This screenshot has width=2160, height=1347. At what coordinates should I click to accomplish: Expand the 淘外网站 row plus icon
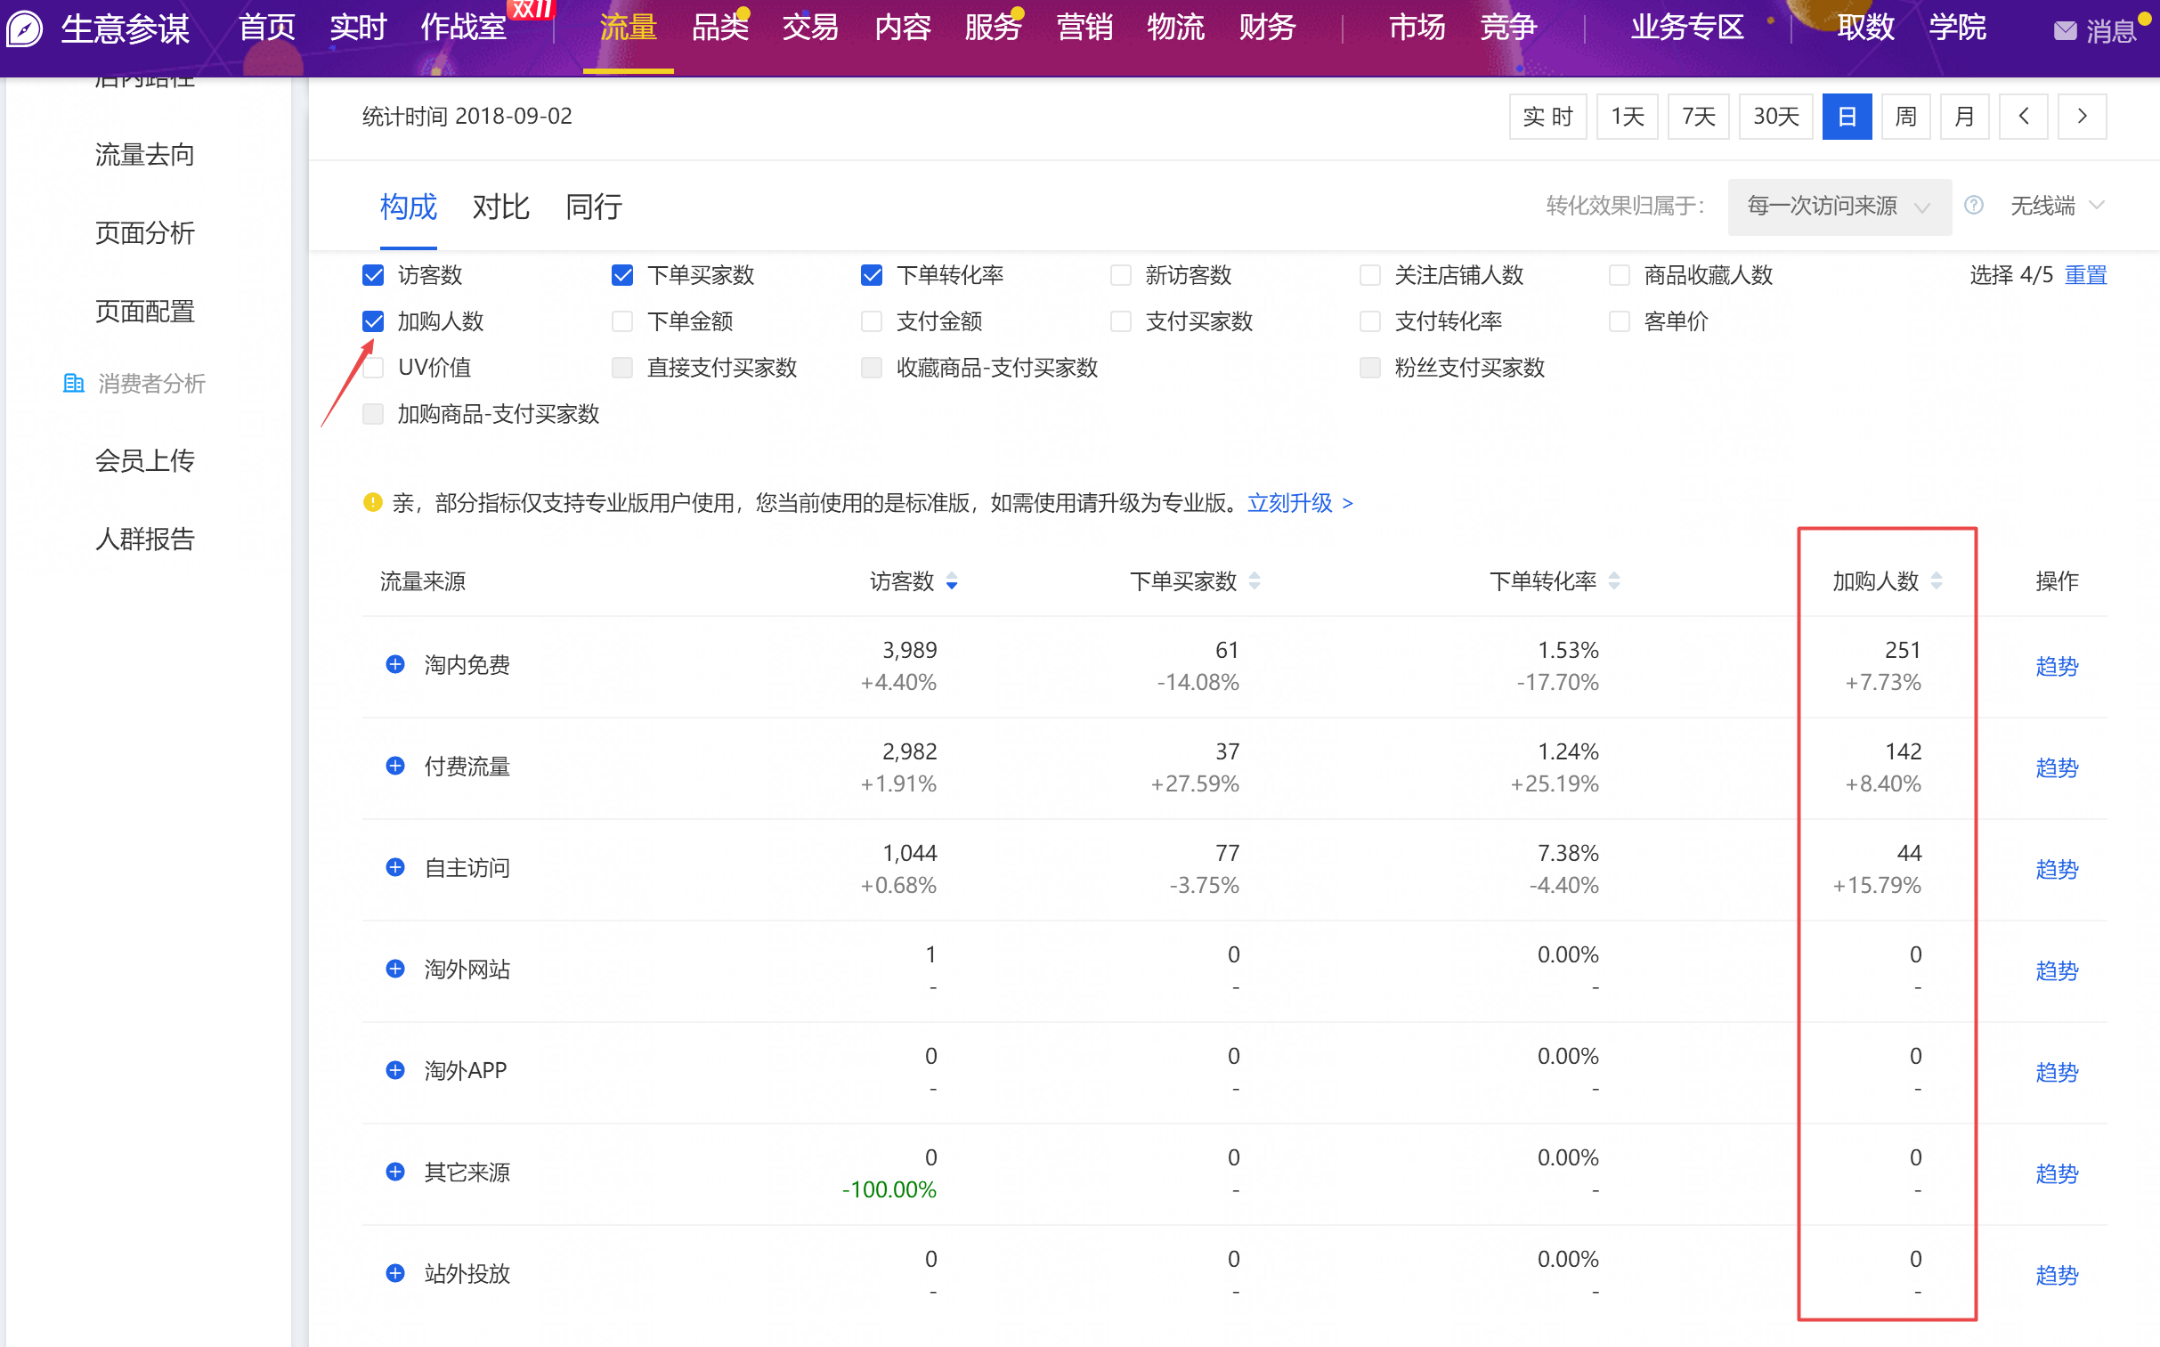(x=395, y=970)
